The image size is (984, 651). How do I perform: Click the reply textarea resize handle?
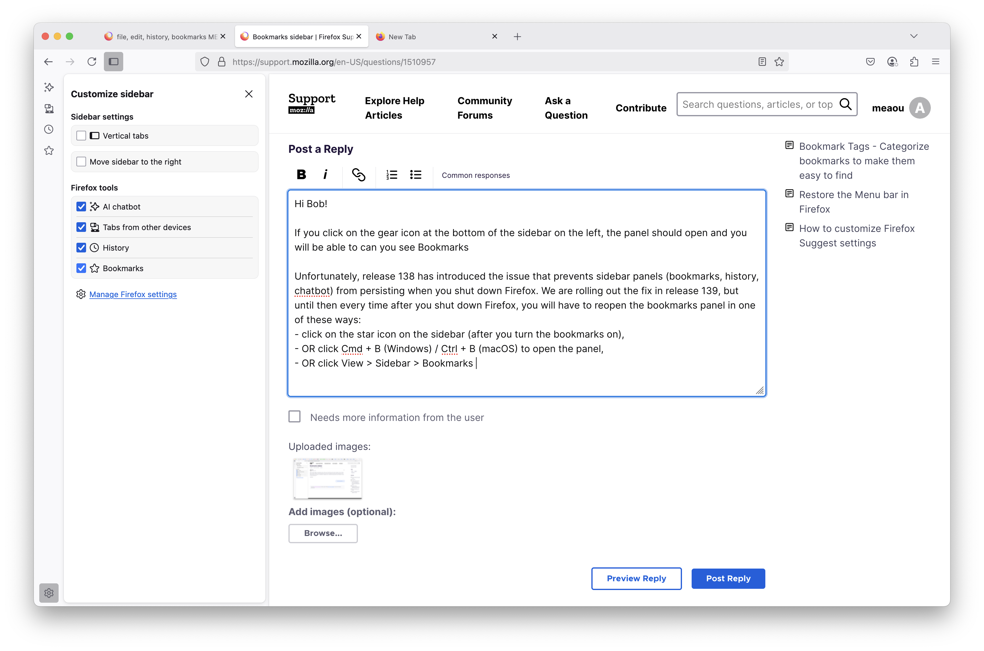tap(760, 390)
